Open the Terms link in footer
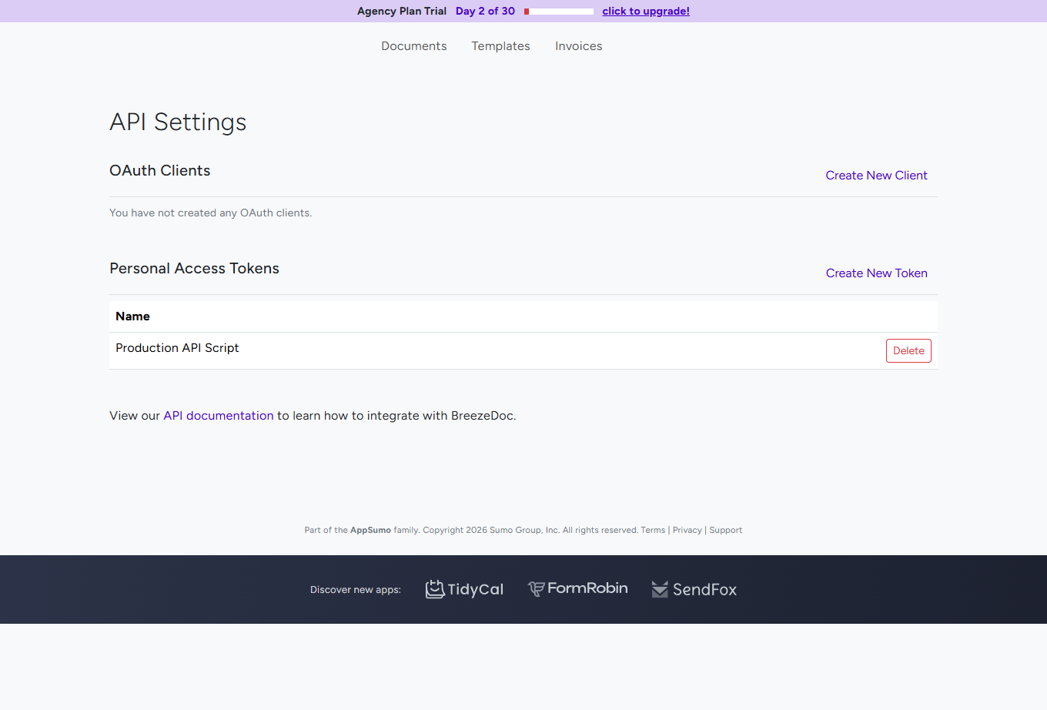This screenshot has height=710, width=1047. point(652,530)
